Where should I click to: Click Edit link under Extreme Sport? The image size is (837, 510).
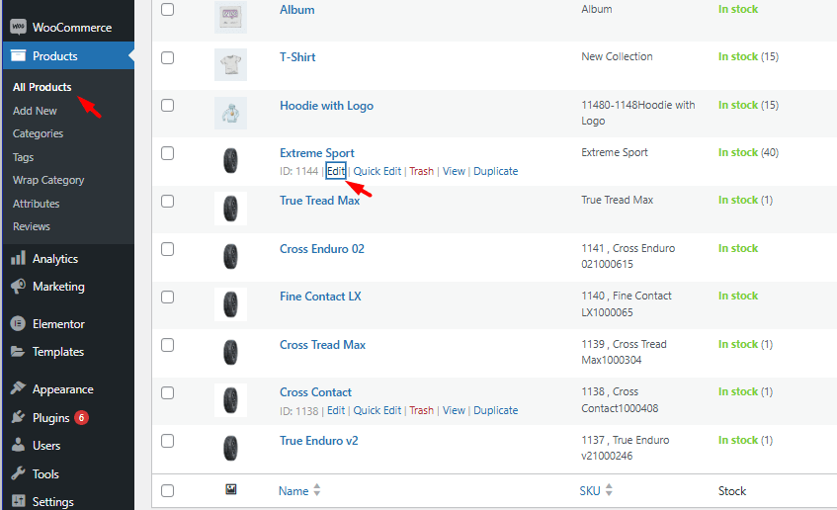[336, 171]
